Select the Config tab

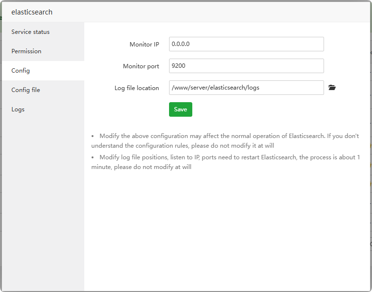point(21,71)
